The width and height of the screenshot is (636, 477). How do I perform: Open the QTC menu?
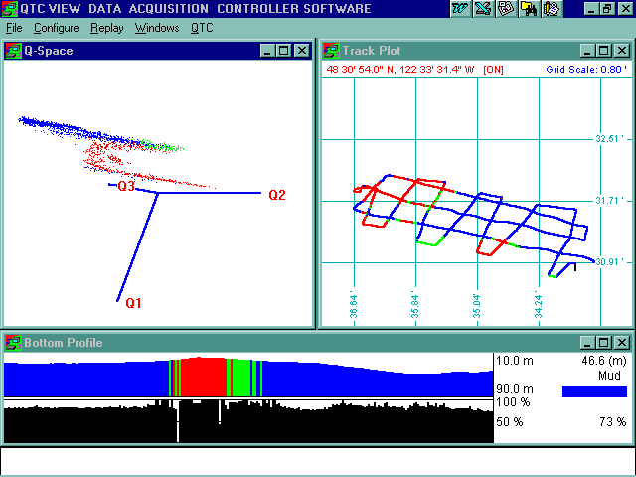pyautogui.click(x=202, y=28)
